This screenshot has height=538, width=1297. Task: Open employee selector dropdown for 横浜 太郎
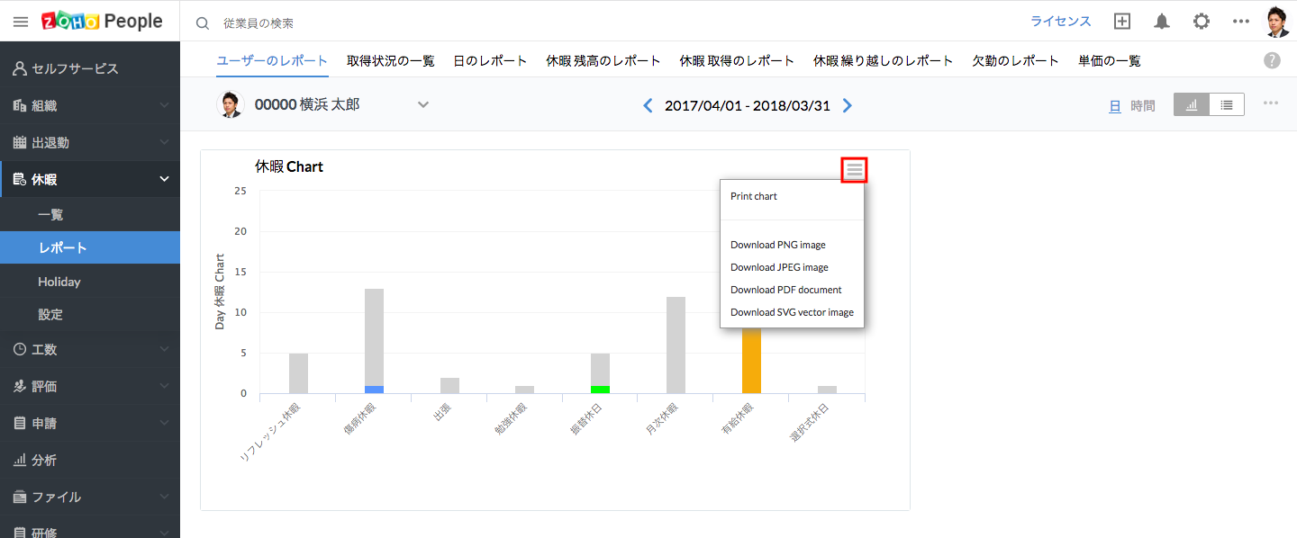pos(423,105)
